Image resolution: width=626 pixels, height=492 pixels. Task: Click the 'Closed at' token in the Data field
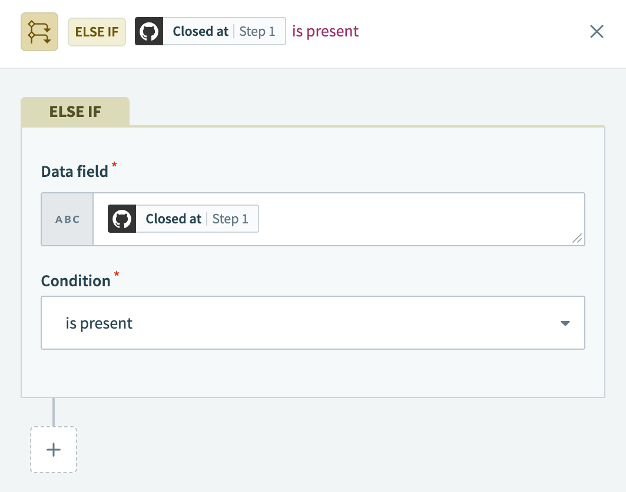tap(173, 218)
